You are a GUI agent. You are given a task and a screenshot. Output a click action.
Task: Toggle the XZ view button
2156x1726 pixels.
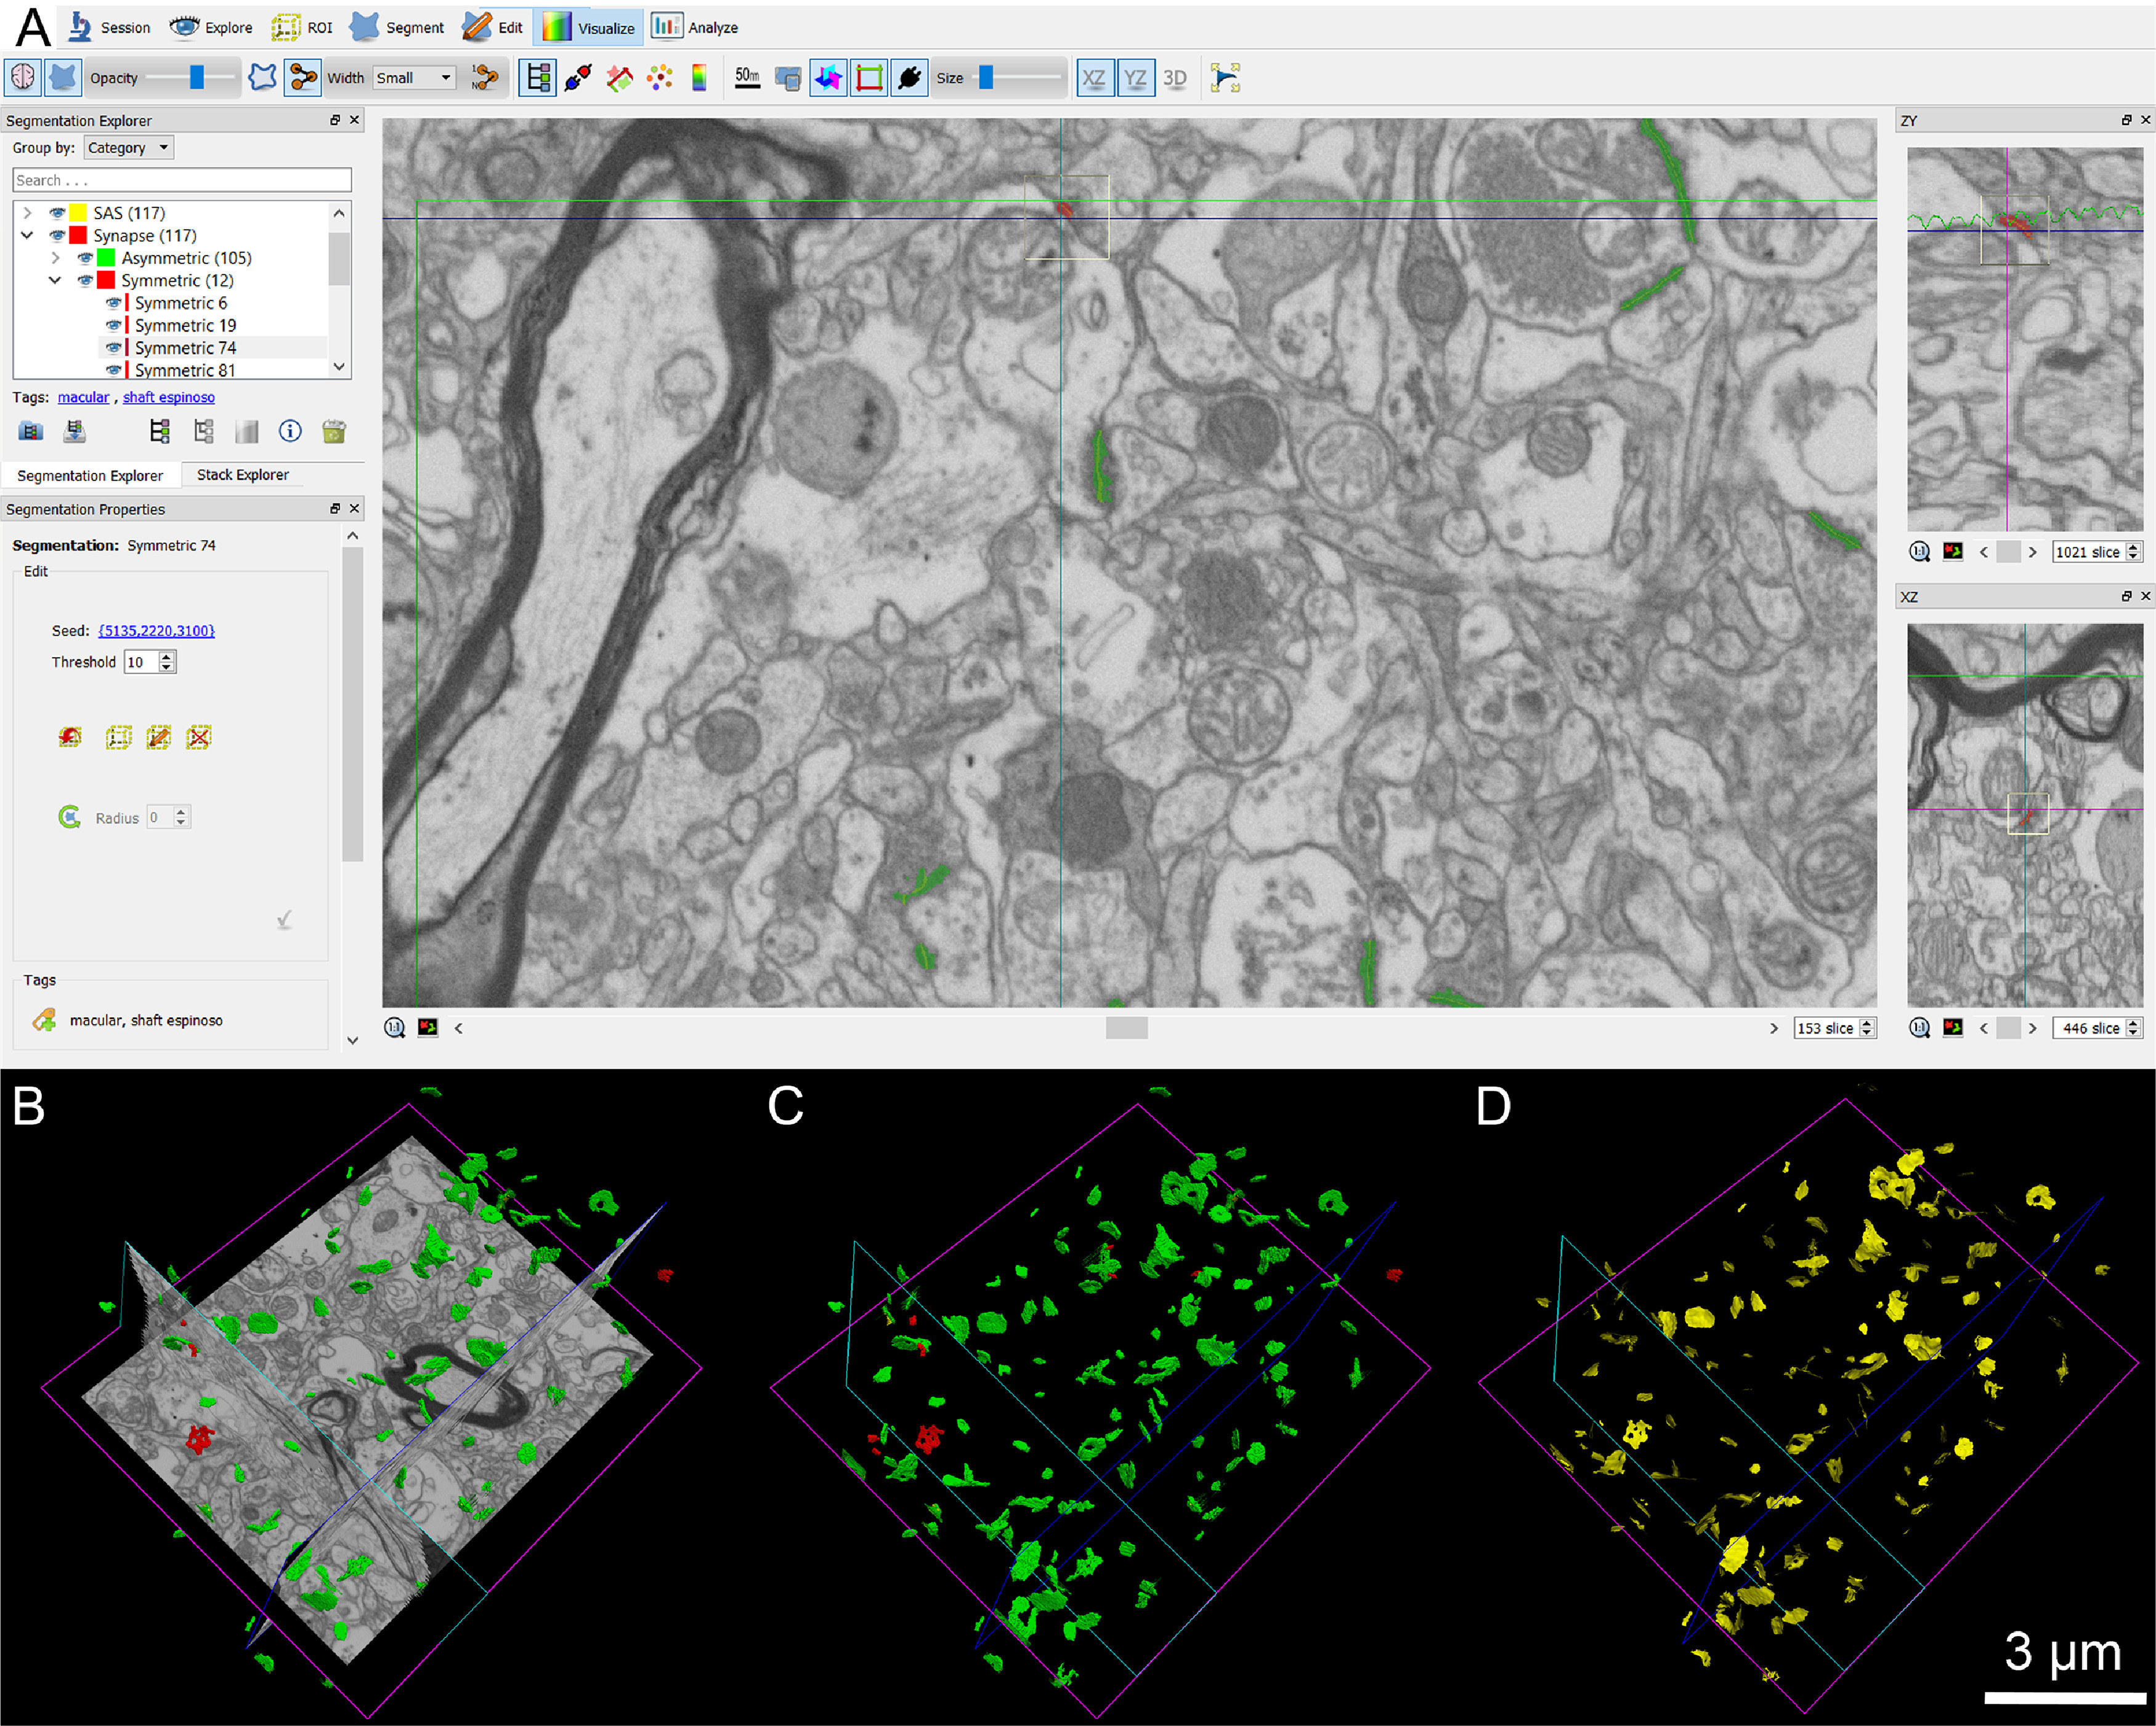(1094, 77)
